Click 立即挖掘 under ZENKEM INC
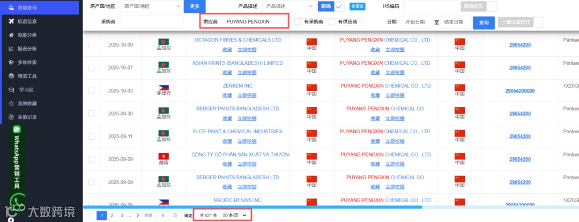 pos(247,95)
